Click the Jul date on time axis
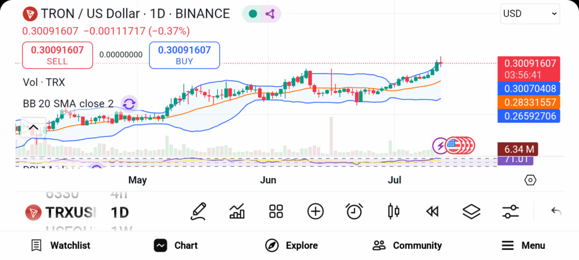The width and height of the screenshot is (579, 260). pyautogui.click(x=395, y=180)
